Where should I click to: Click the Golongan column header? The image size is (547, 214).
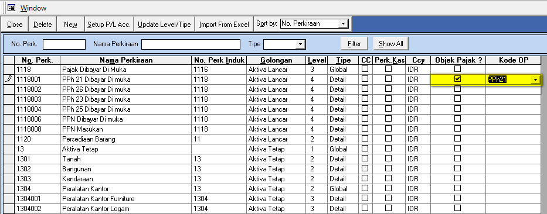coord(276,60)
